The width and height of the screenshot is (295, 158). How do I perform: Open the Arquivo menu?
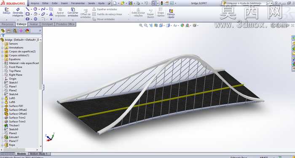[x=35, y=3]
